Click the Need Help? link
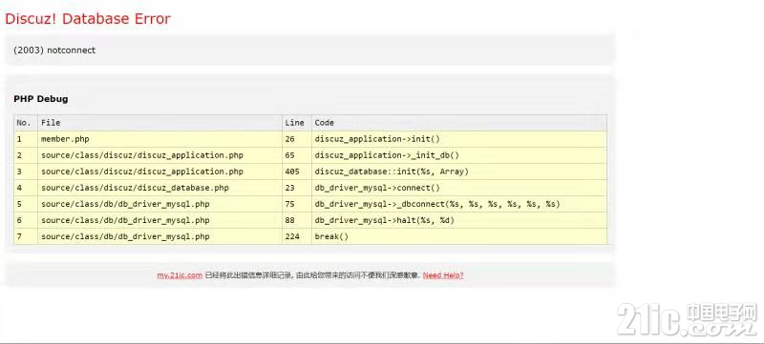This screenshot has height=344, width=764. [443, 275]
